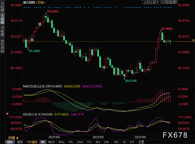Click the MACD:0.2920 value
This screenshot has width=195, height=144.
(x=92, y=86)
